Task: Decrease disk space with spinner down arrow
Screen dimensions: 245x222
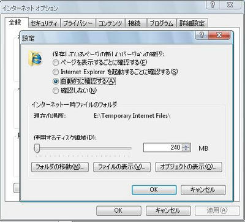Action: [x=186, y=150]
